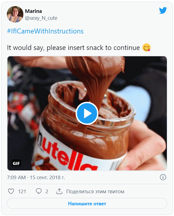Image resolution: width=174 pixels, height=216 pixels.
Task: Click the "please insert snack to continue" text
Action: pyautogui.click(x=93, y=47)
